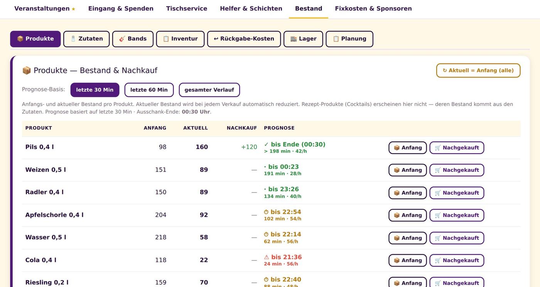
Task: Select the Produkte sub-tab
Action: point(35,39)
